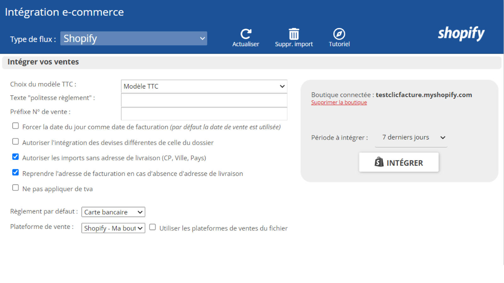Click the Actualiser refresh icon
The width and height of the screenshot is (504, 283).
pos(246,34)
